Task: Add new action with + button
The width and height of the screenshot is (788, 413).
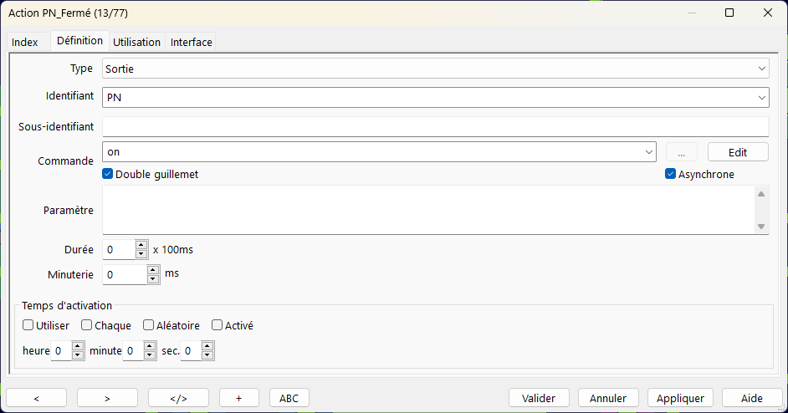Action: tap(238, 398)
